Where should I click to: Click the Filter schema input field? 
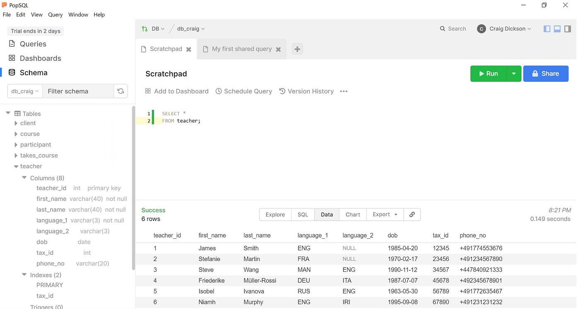click(78, 91)
